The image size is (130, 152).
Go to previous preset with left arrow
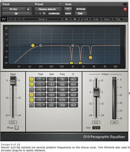point(67,19)
